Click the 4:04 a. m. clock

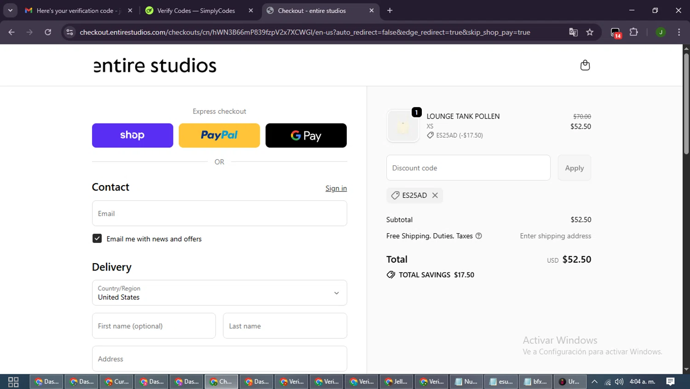pyautogui.click(x=642, y=382)
